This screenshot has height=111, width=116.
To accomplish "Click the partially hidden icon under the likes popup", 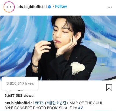I will click(21, 90).
